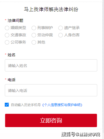Click the 搜狐号@丝路赞学院 watermark text

(x=81, y=134)
